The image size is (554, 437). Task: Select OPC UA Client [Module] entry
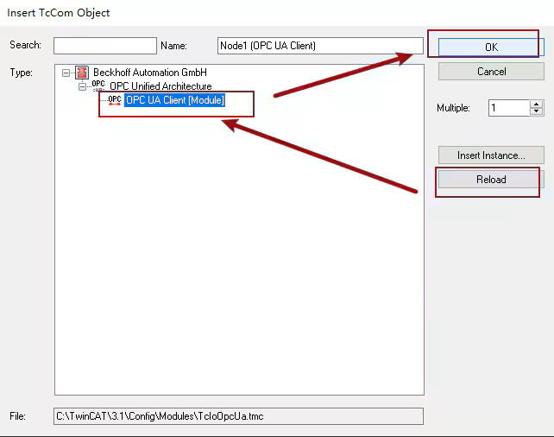coord(175,100)
